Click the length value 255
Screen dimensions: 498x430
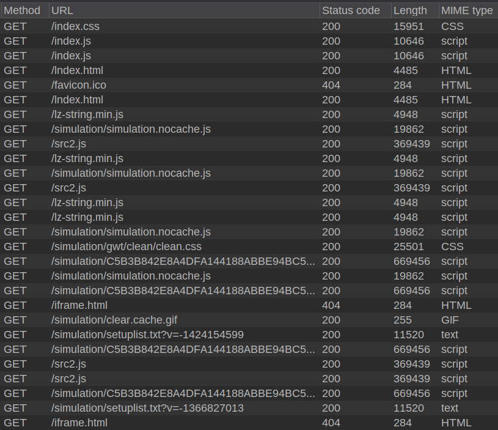[x=403, y=320]
